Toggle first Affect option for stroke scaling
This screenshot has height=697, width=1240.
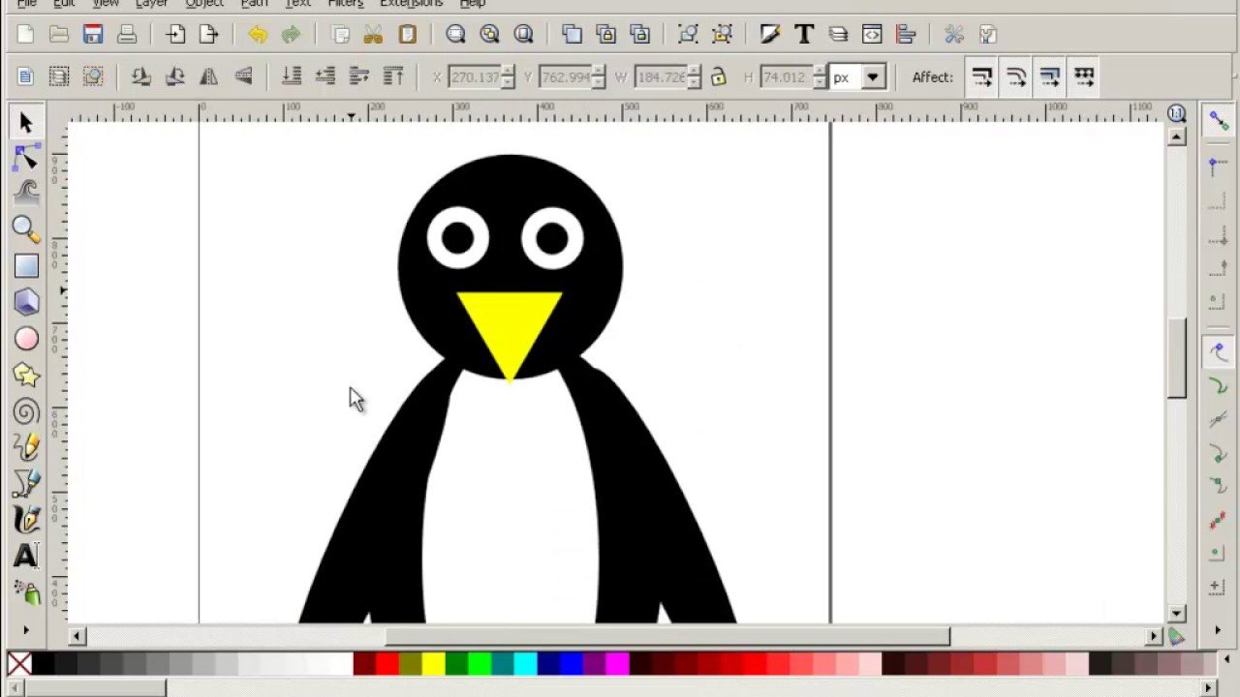[x=982, y=76]
